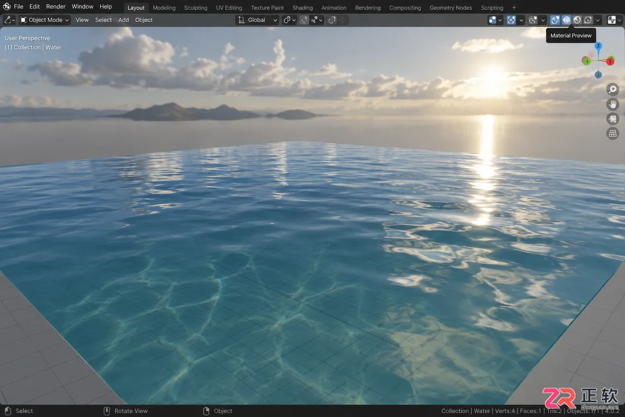625x417 pixels.
Task: Toggle viewport overlays
Action: [x=533, y=20]
